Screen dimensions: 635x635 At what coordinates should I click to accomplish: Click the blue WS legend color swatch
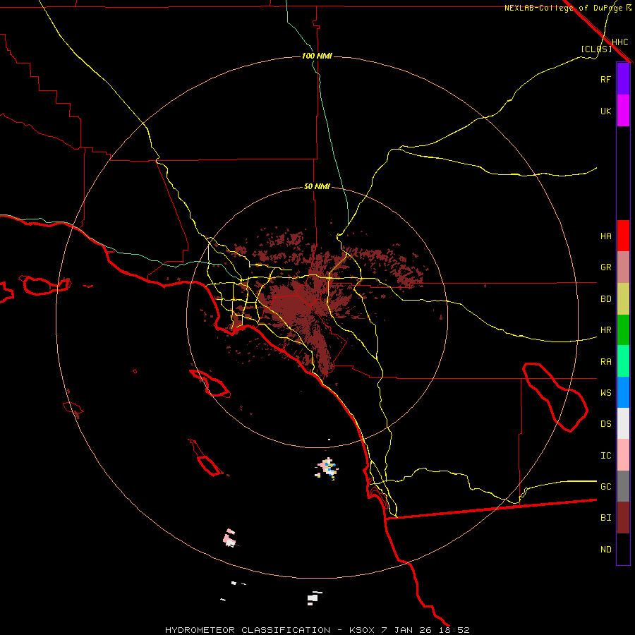coord(623,392)
